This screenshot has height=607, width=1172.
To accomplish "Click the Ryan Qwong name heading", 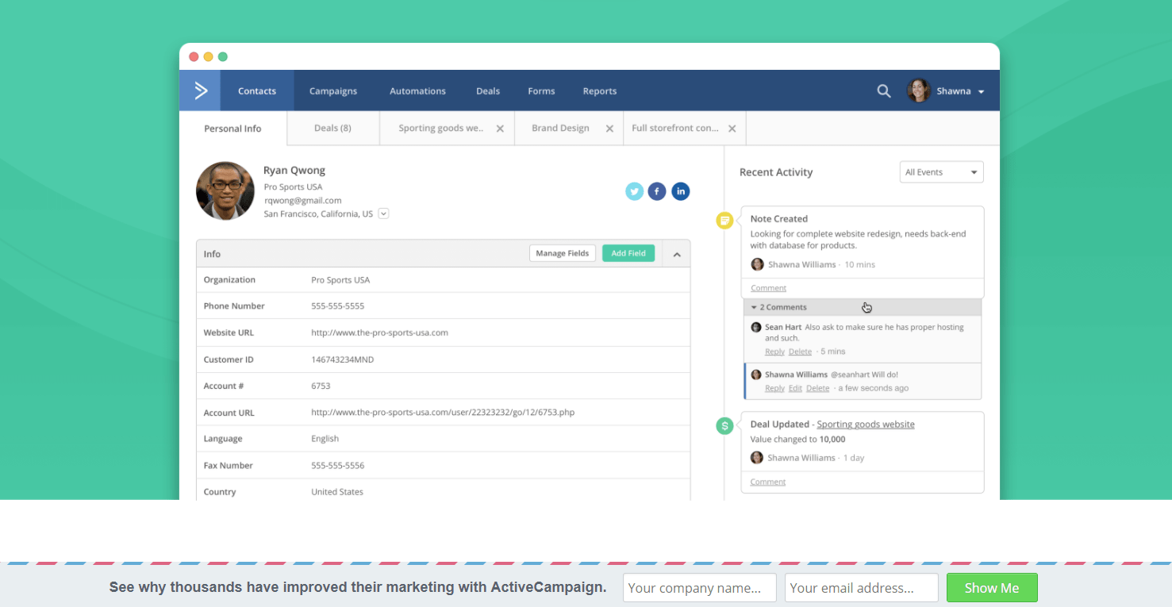I will point(294,171).
